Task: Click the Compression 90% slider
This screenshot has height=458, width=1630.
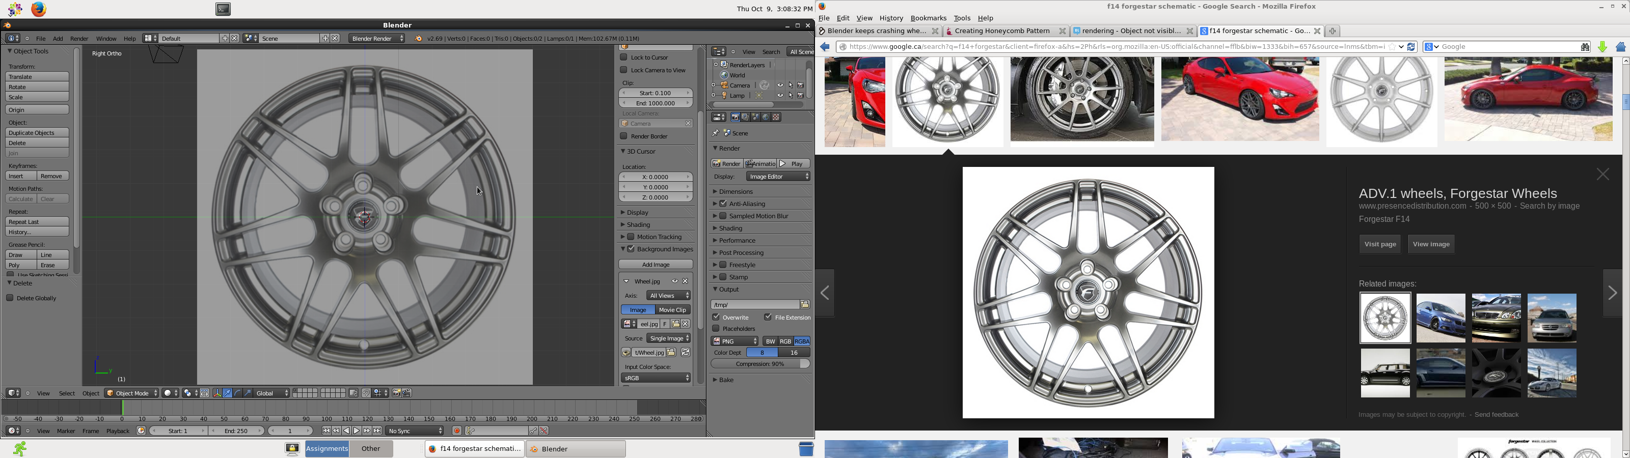Action: tap(760, 364)
